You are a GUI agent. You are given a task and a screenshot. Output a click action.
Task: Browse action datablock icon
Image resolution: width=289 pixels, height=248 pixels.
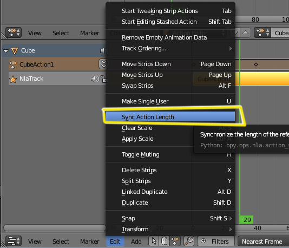[262, 32]
